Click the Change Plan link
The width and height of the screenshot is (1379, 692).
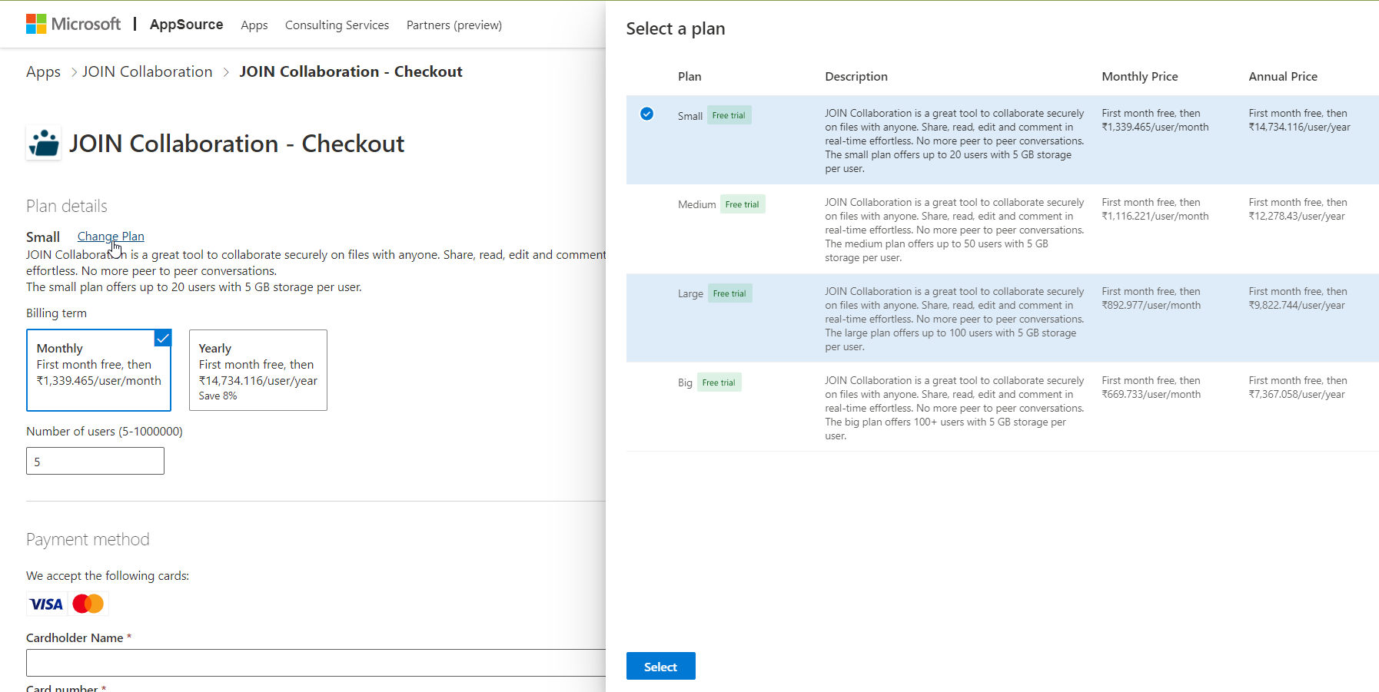click(111, 237)
